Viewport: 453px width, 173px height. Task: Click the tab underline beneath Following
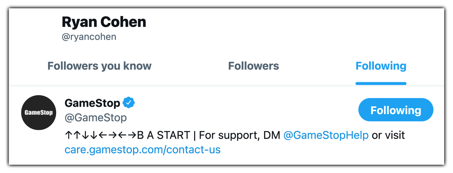click(x=381, y=84)
